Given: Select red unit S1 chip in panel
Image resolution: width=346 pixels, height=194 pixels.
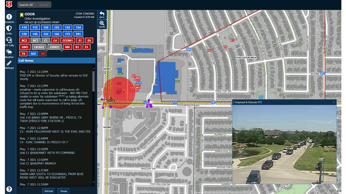Looking at the screenshot, I should 86,47.
